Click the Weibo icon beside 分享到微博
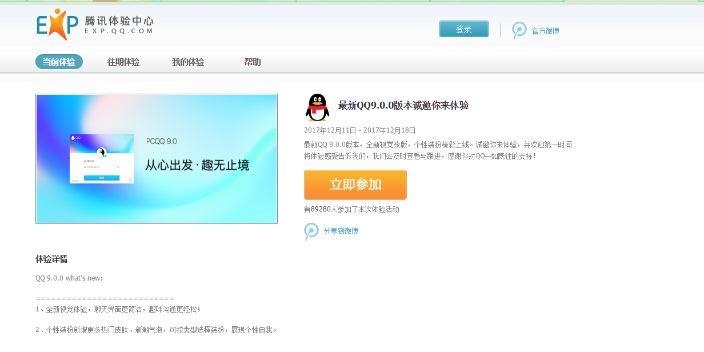Viewport: 704px width, 352px height. 311,231
